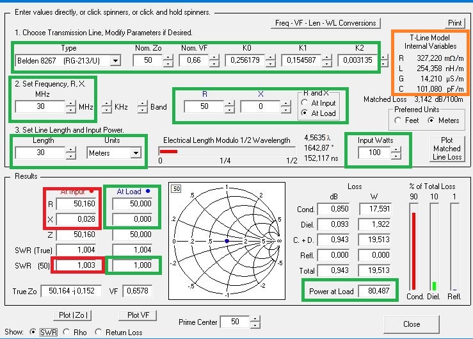This screenshot has width=473, height=339.
Task: Click the green Diel. loss percentage bar
Action: pyautogui.click(x=434, y=286)
